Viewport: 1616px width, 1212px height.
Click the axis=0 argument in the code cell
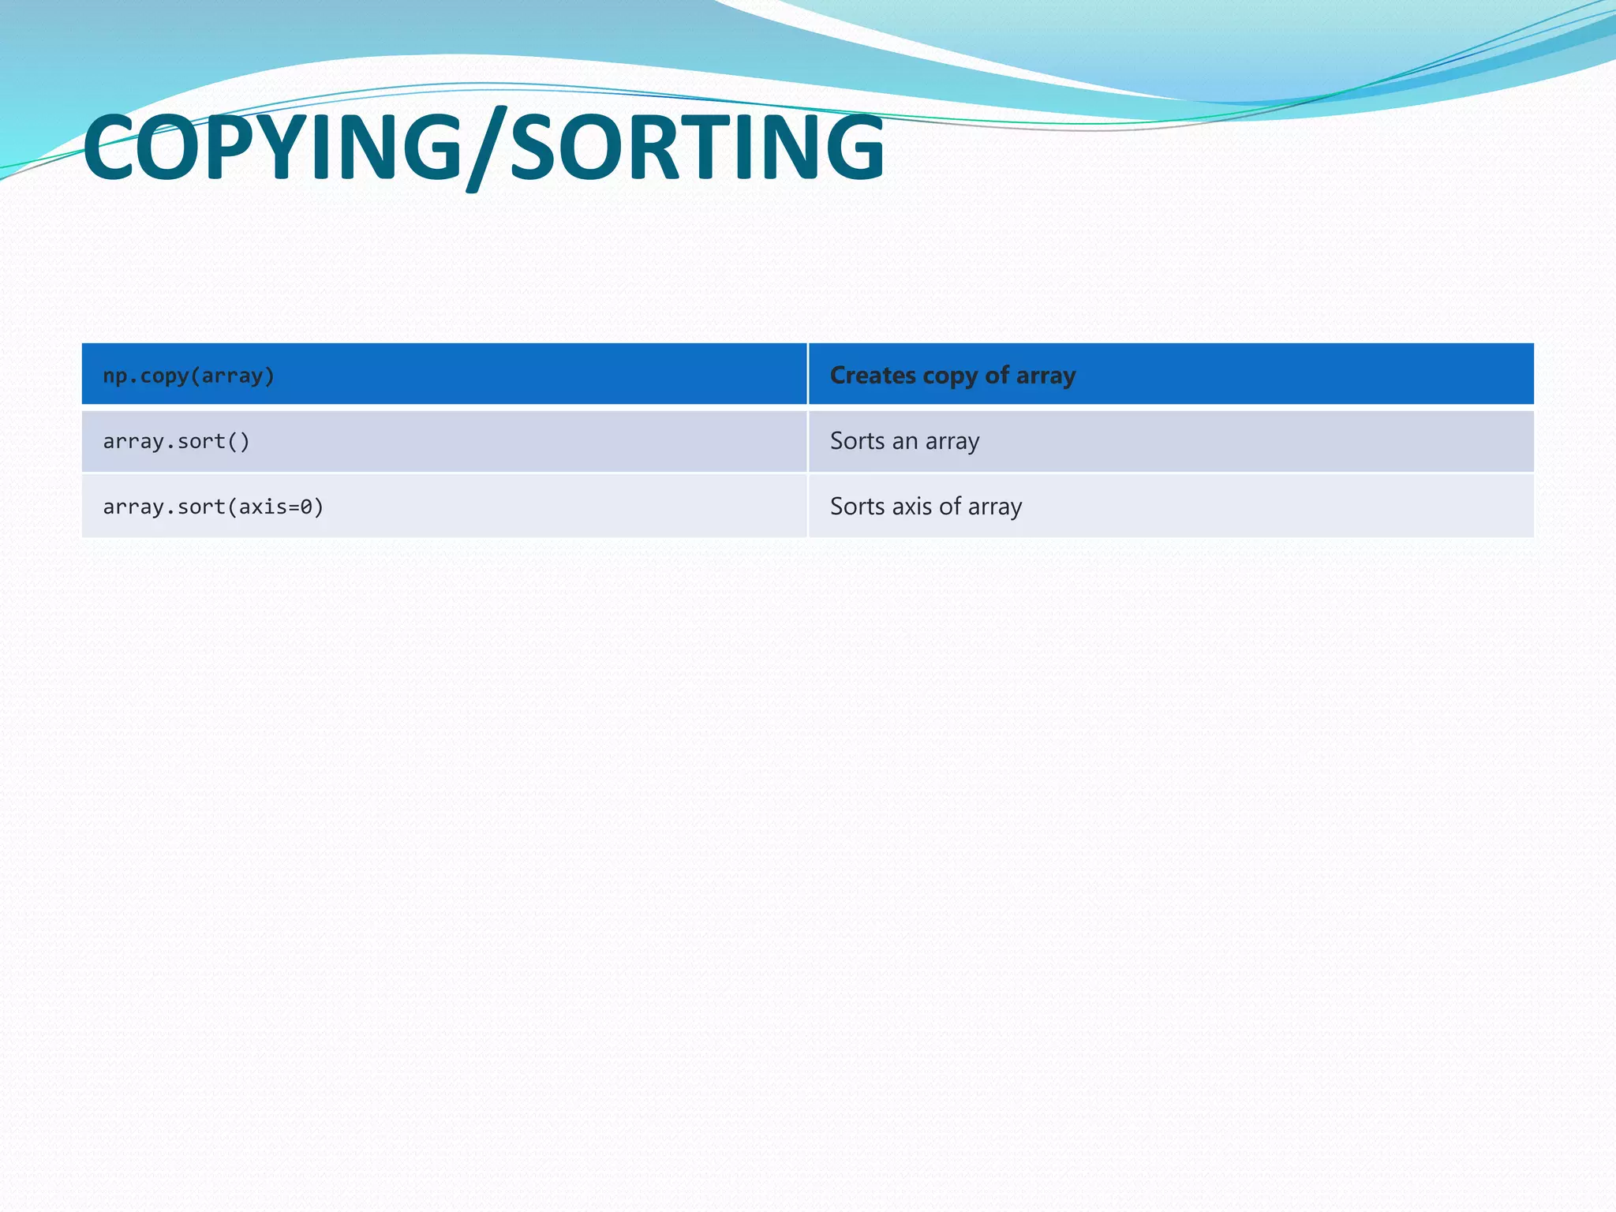(275, 507)
